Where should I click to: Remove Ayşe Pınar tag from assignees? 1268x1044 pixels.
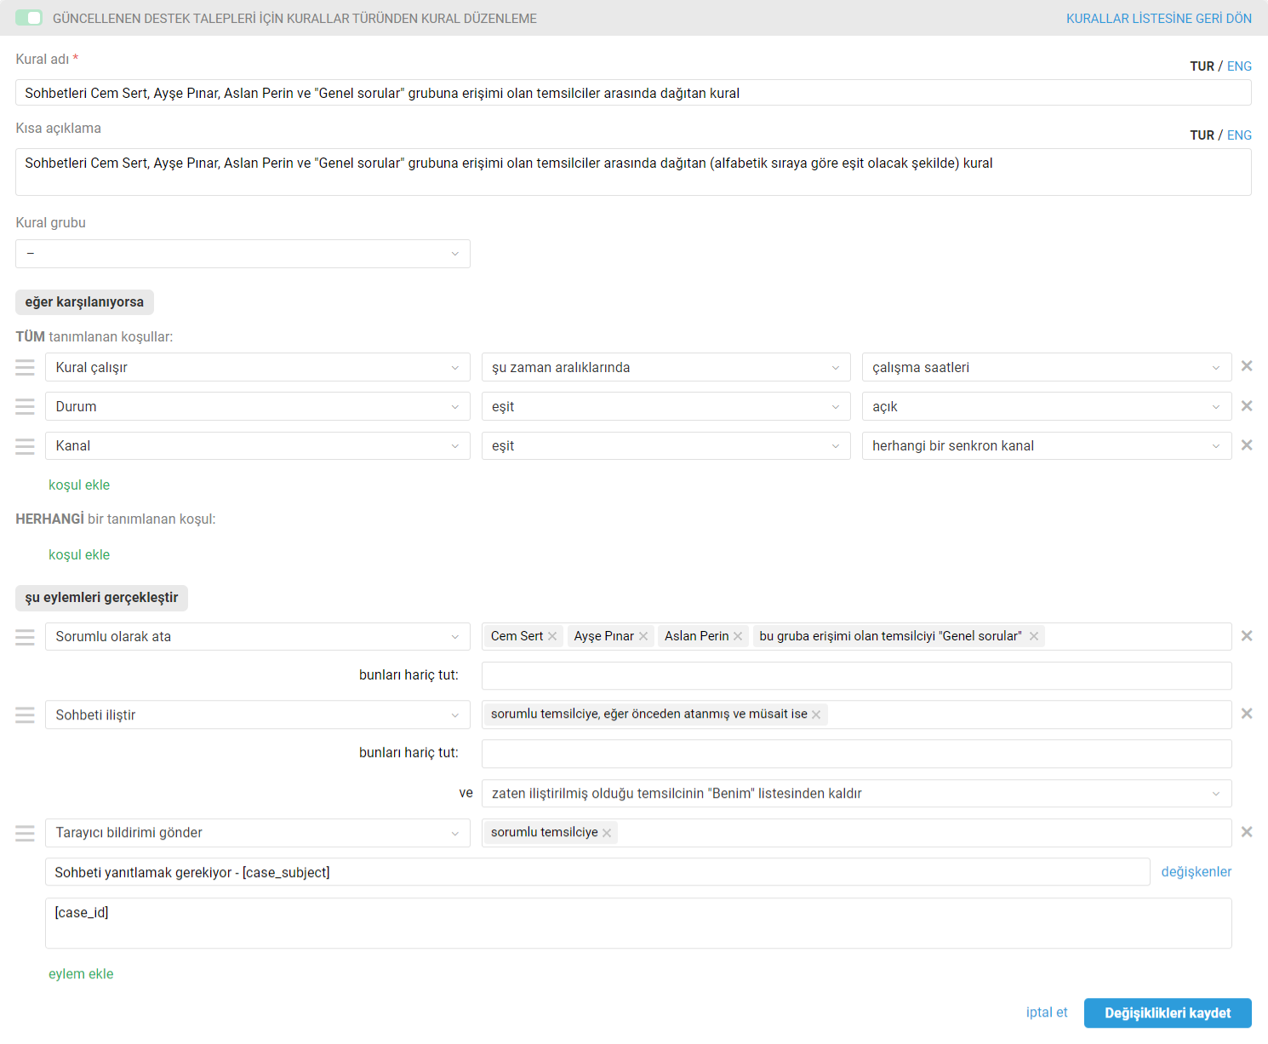(643, 636)
